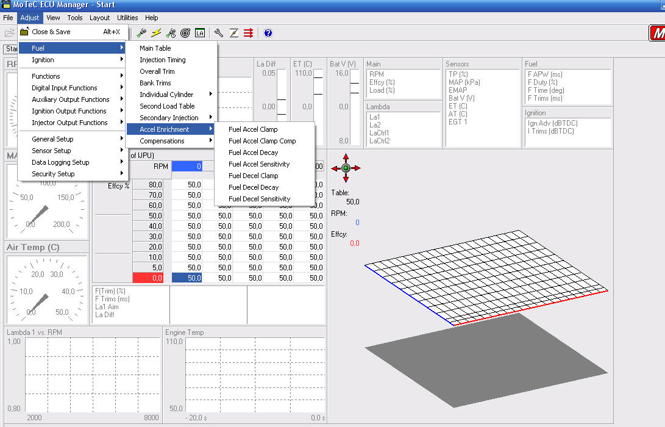Click the Ignition lightning bolt toolbar icon

pyautogui.click(x=156, y=33)
